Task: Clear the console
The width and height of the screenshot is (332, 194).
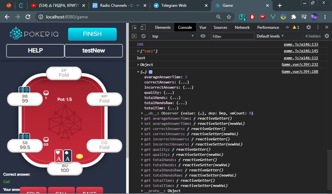Action: click(x=143, y=36)
